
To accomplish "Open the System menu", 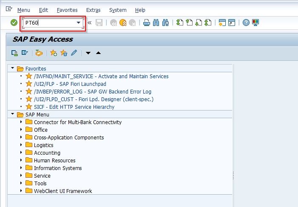I will click(x=118, y=10).
